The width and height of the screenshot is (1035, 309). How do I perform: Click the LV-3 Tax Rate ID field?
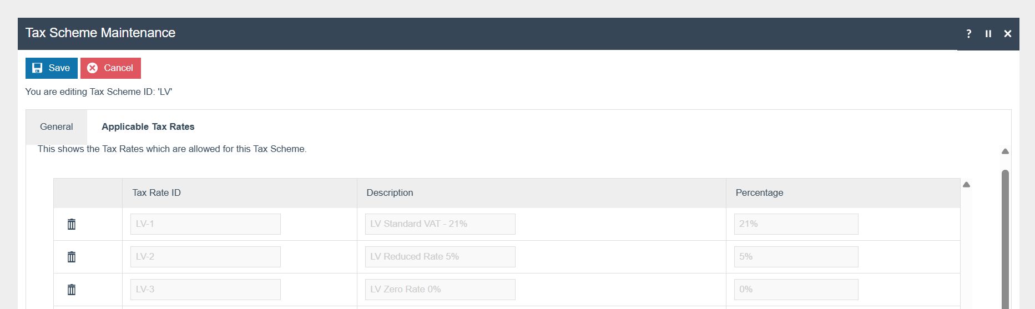205,290
